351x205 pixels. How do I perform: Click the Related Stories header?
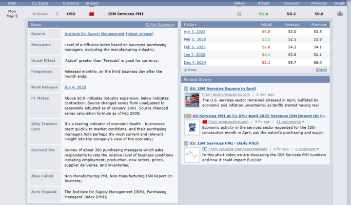[255, 79]
